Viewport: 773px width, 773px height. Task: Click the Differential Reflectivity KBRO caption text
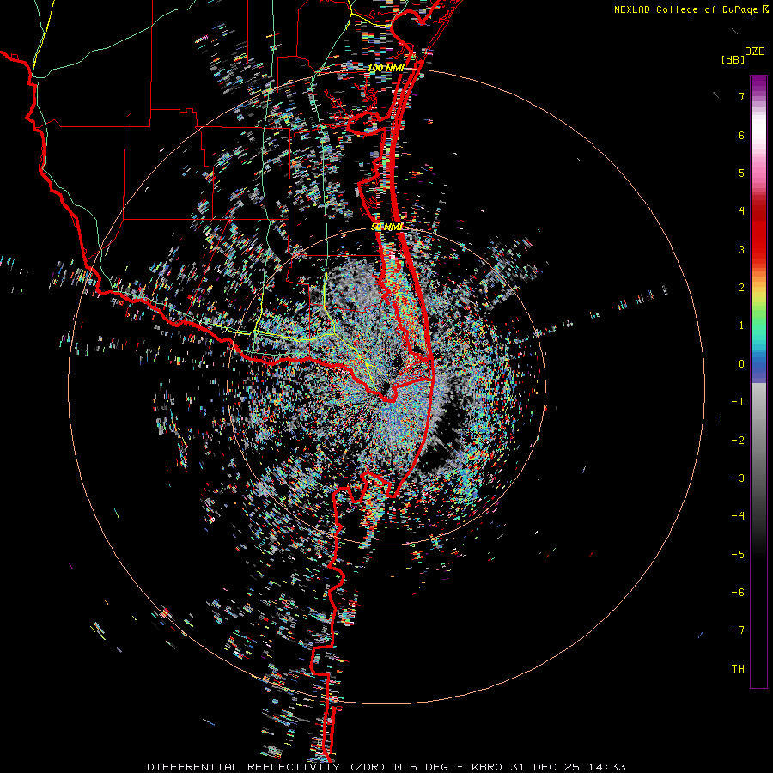(386, 767)
